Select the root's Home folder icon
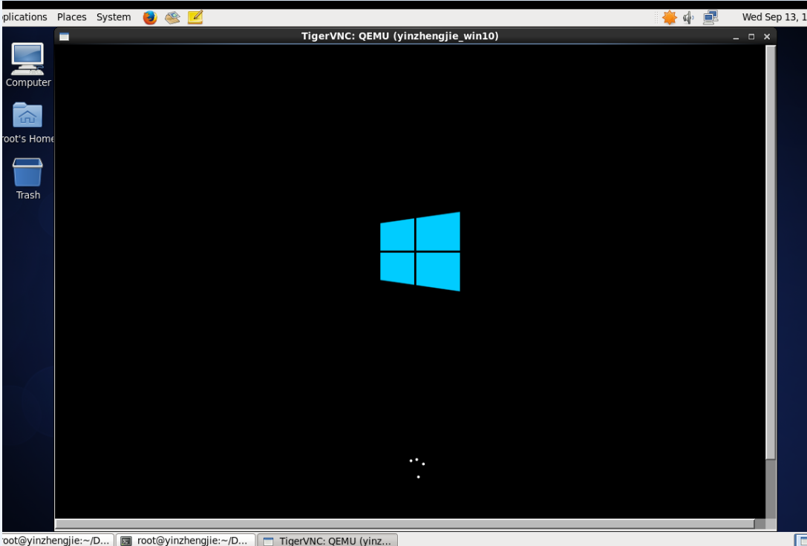The height and width of the screenshot is (546, 807). (x=27, y=123)
